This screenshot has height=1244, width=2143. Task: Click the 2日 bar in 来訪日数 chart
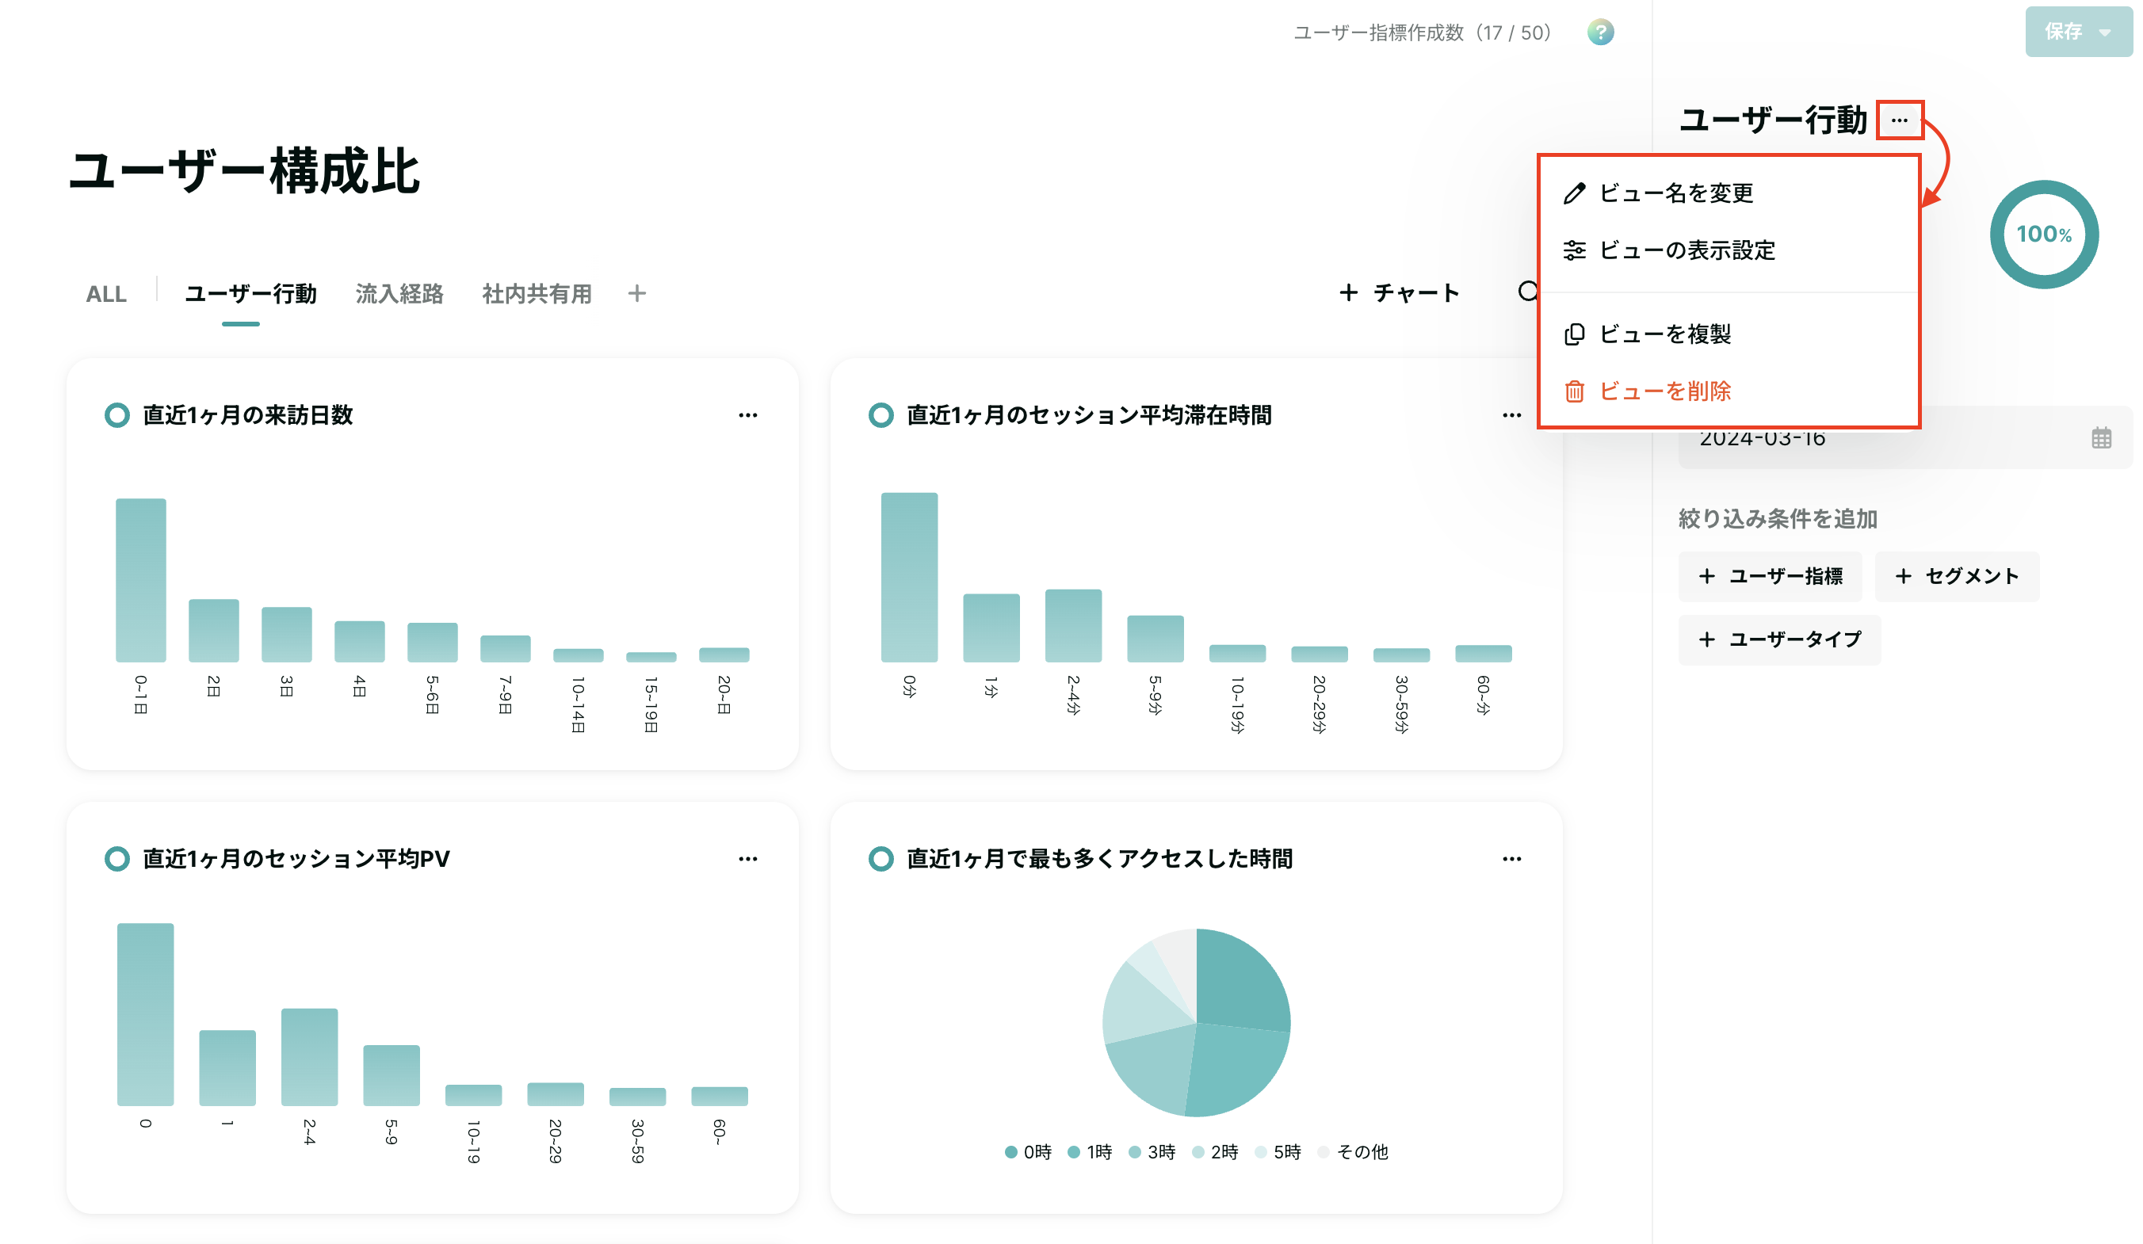click(x=213, y=631)
